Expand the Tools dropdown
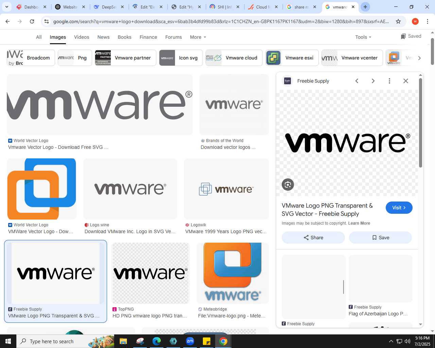The height and width of the screenshot is (348, 435). tap(363, 37)
